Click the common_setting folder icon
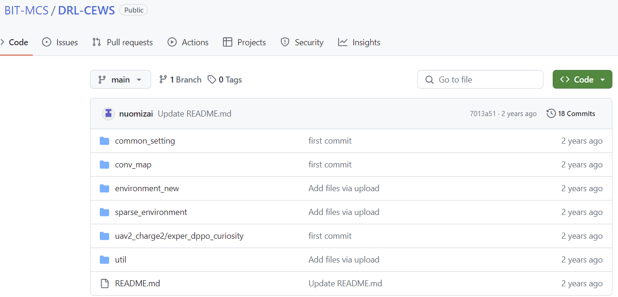This screenshot has height=297, width=618. [104, 141]
